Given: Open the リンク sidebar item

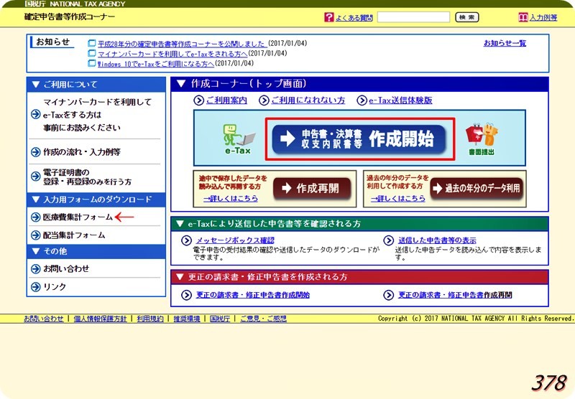Looking at the screenshot, I should 55,286.
